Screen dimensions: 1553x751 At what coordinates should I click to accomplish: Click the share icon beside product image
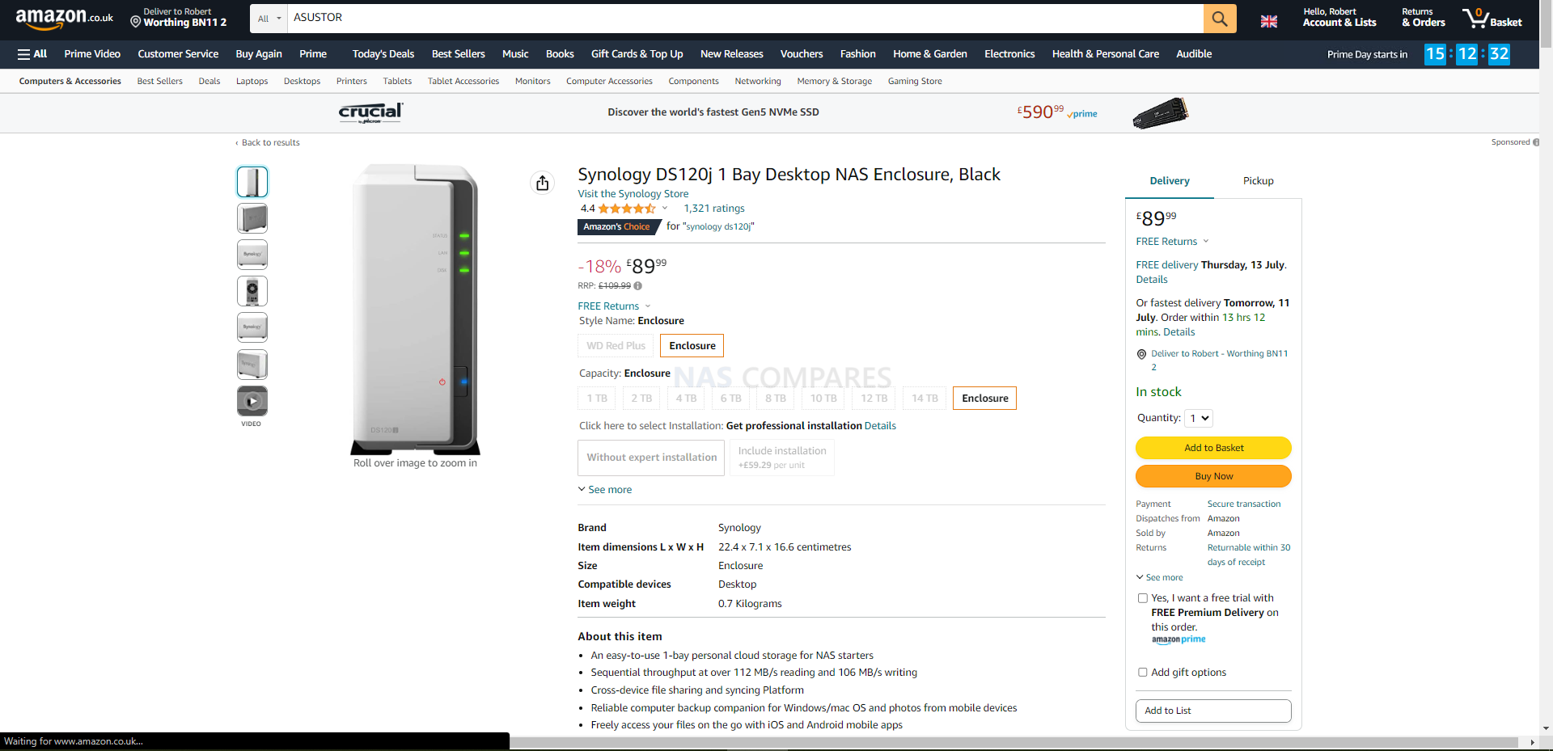click(543, 183)
